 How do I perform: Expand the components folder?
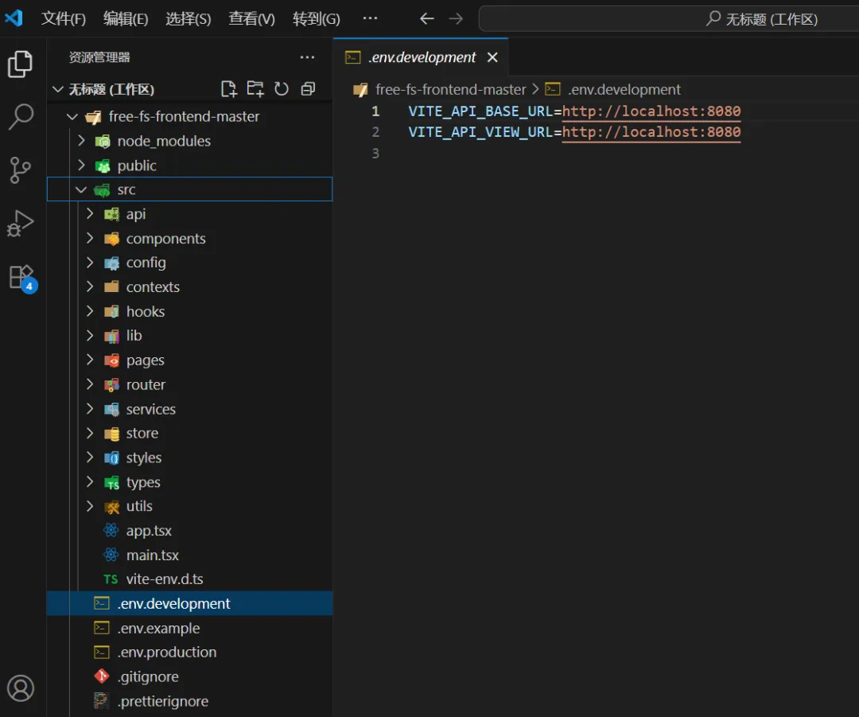[x=165, y=239]
